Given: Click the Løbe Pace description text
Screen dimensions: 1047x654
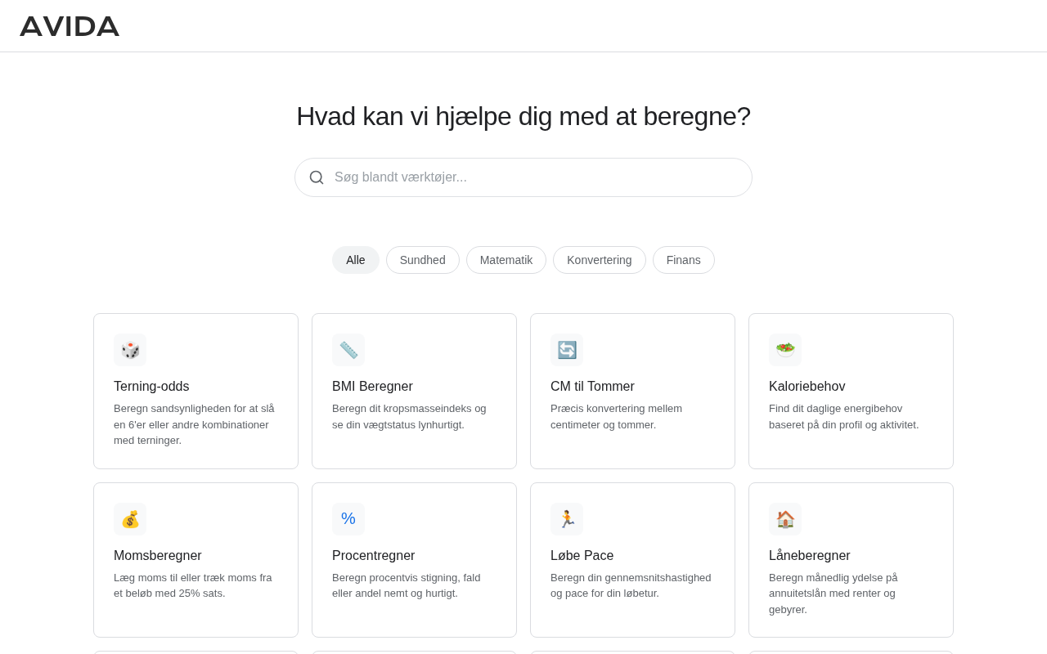Looking at the screenshot, I should pos(632,585).
